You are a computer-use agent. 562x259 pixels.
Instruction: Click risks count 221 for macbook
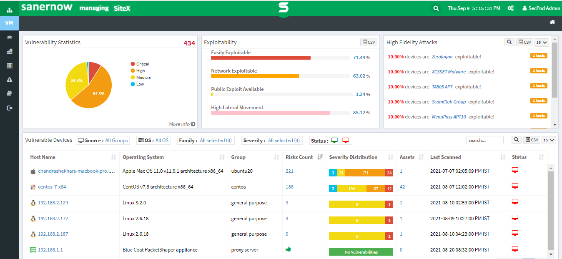(x=289, y=171)
